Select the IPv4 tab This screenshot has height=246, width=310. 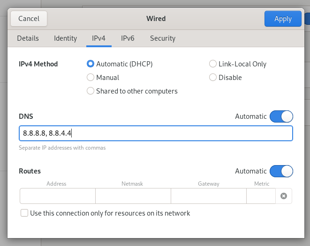pos(98,38)
